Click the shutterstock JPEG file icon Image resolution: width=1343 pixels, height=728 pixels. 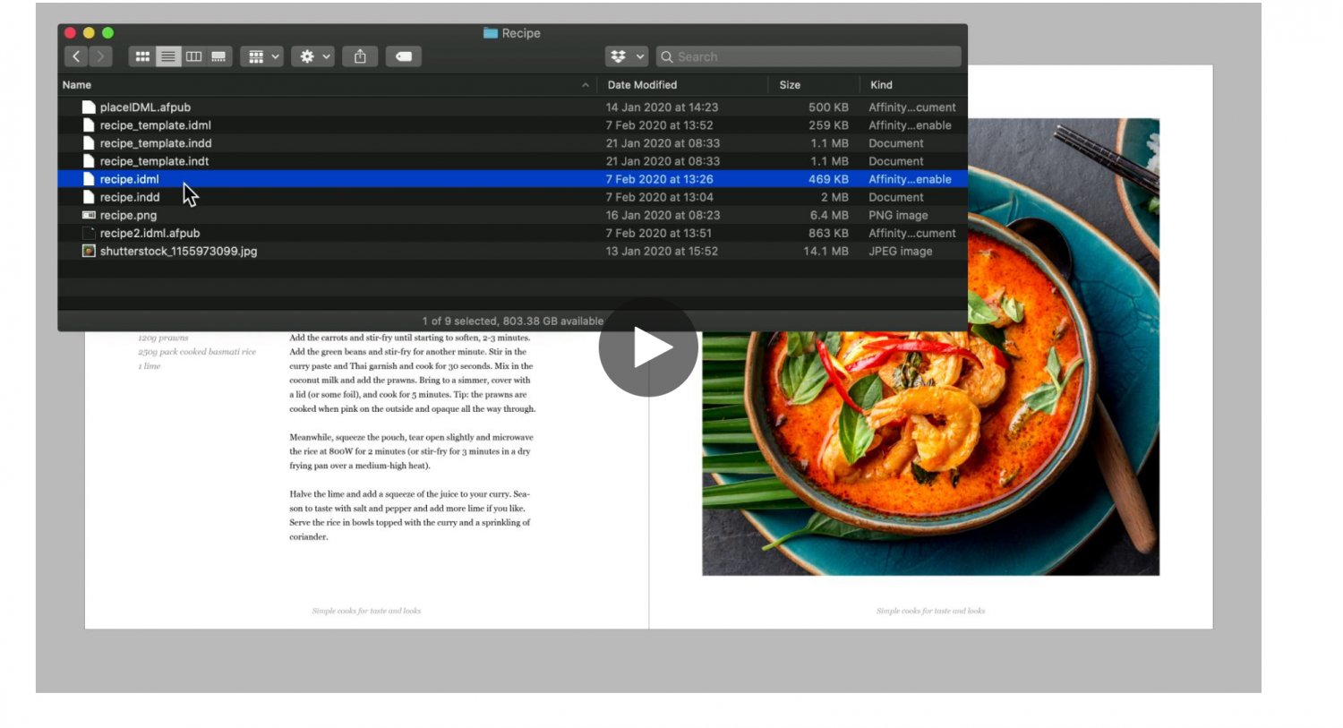pyautogui.click(x=89, y=251)
